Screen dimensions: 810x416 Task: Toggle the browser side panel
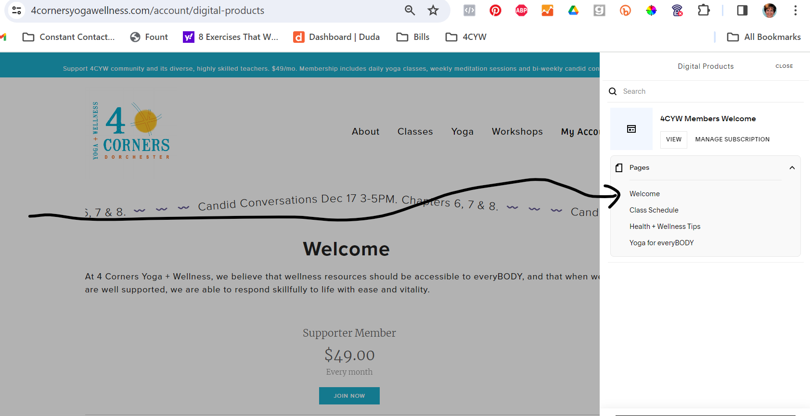pos(742,10)
